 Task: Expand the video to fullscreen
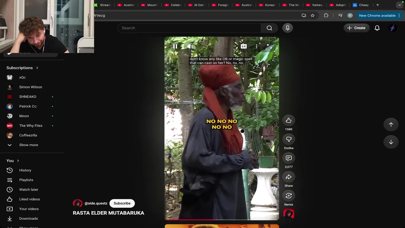coord(269,46)
